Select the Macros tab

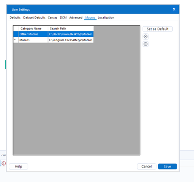click(90, 17)
